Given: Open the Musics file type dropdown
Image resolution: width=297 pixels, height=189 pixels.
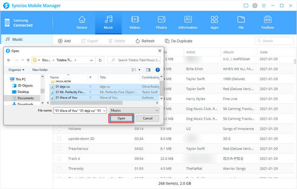Looking at the screenshot, I should coord(134,110).
